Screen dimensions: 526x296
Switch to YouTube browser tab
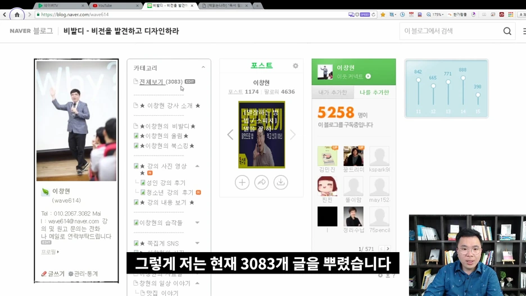pyautogui.click(x=115, y=6)
